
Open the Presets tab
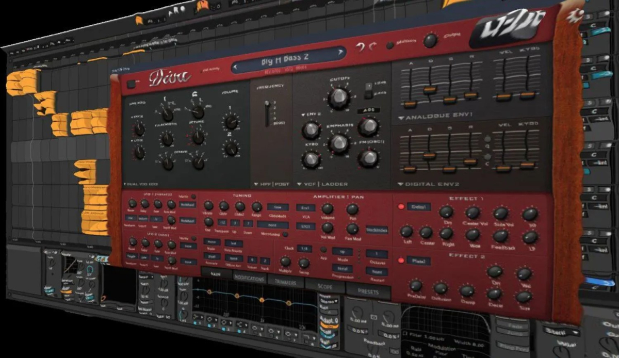368,291
